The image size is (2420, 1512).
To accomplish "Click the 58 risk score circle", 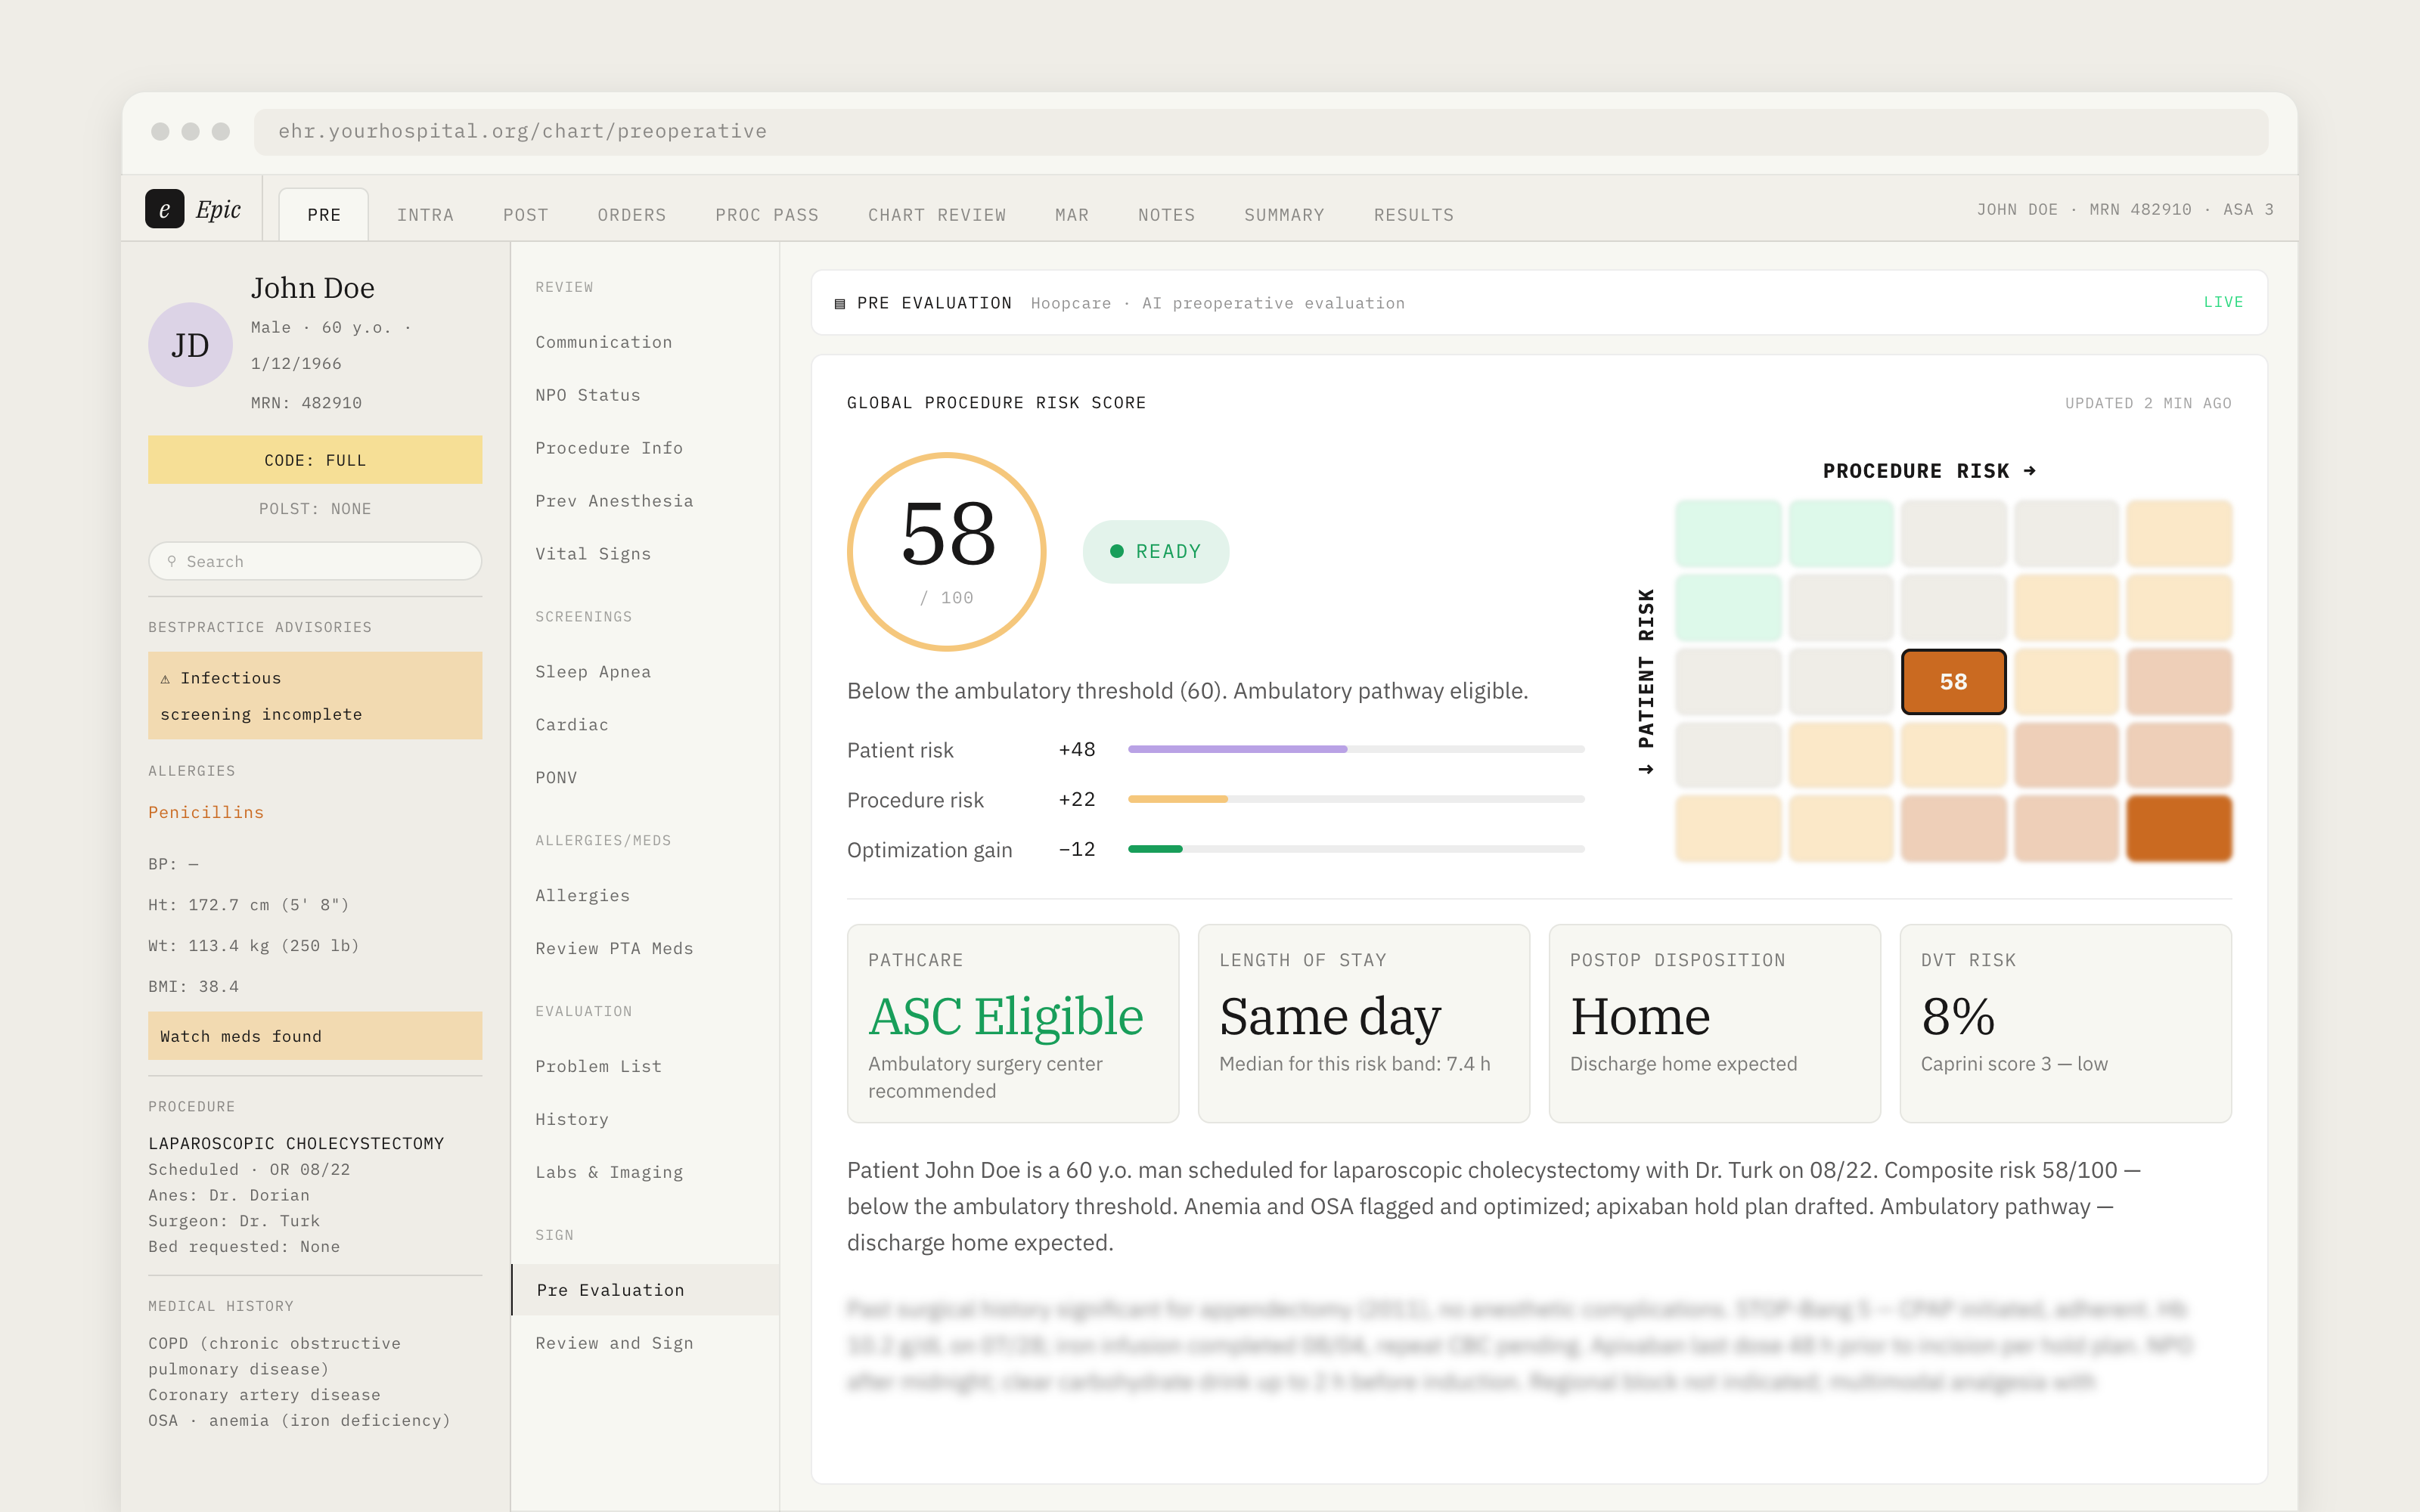I will click(947, 552).
